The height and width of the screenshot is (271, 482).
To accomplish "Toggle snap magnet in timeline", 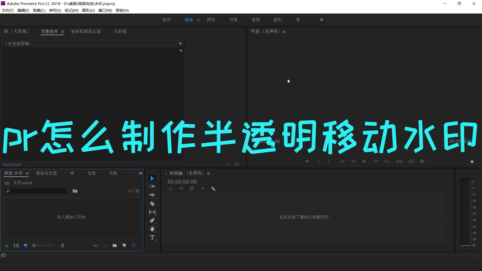I will pos(181,189).
